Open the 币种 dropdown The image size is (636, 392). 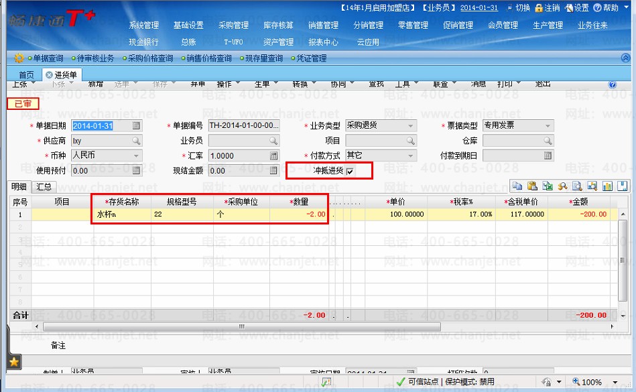click(136, 155)
